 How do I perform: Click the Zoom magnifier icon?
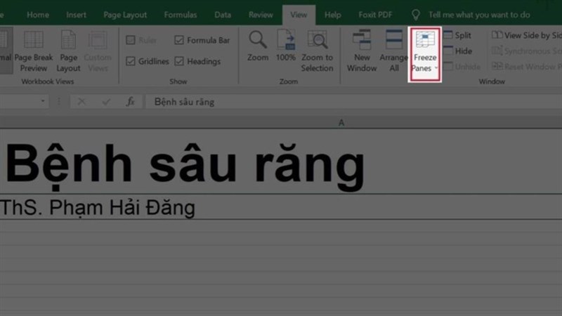click(257, 39)
